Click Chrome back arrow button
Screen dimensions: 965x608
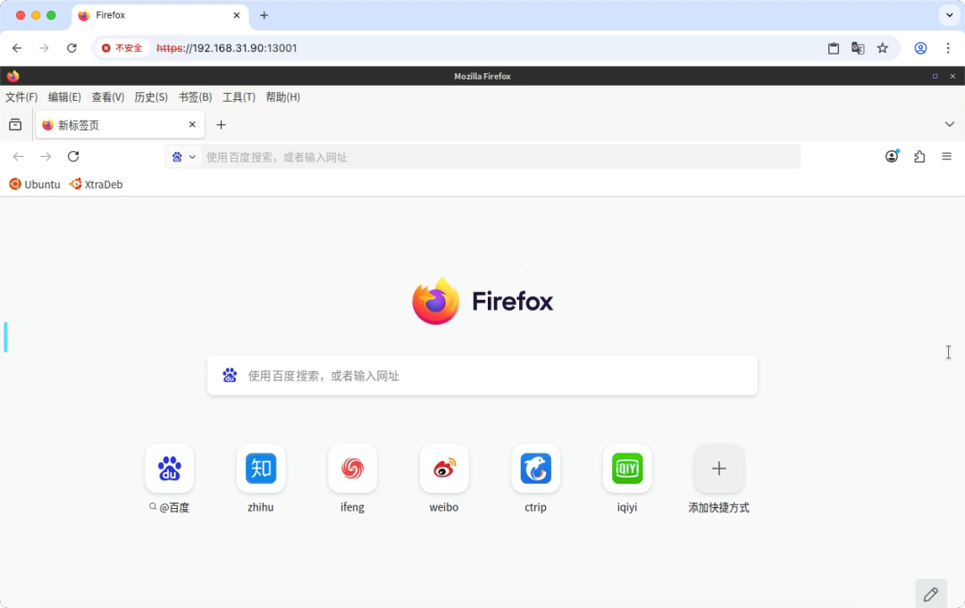(x=17, y=48)
